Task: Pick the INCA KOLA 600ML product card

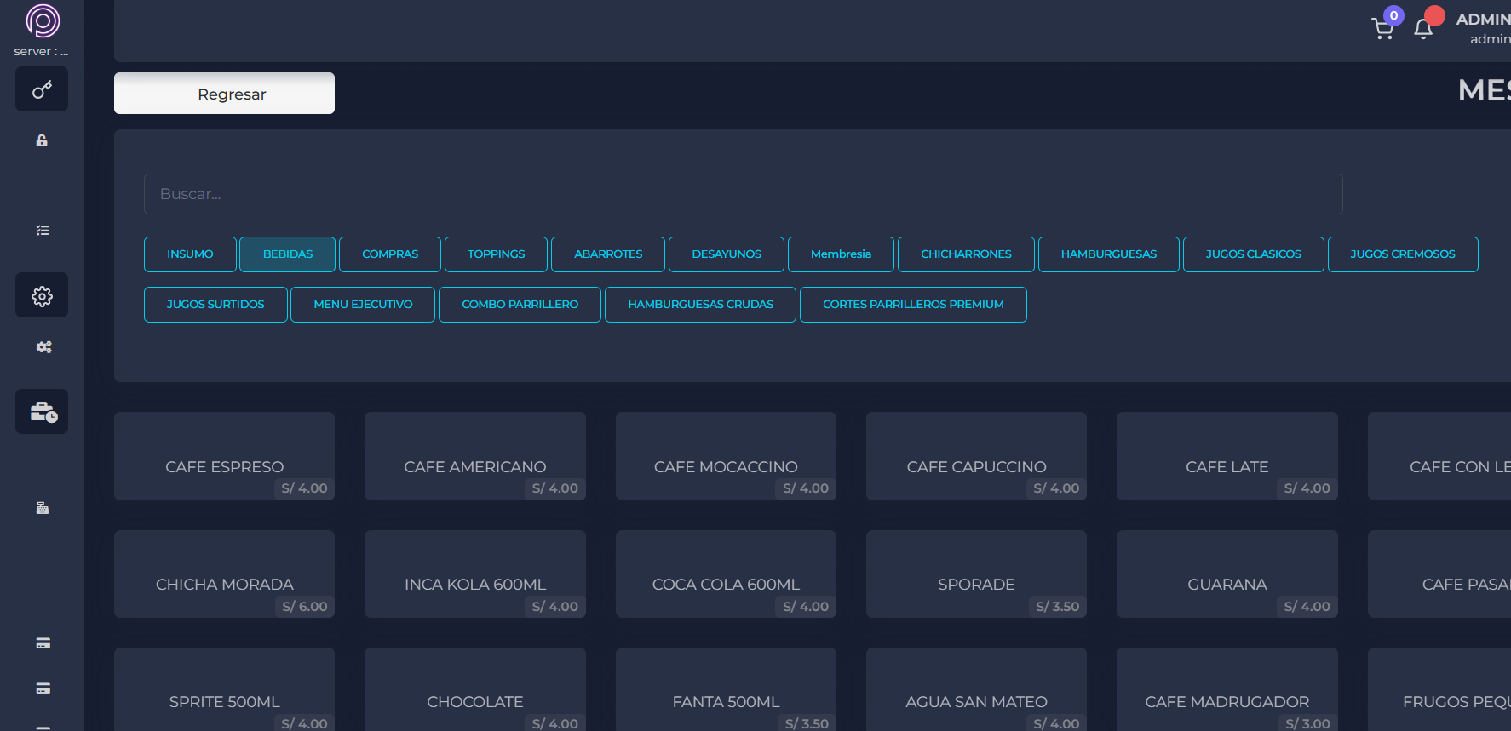Action: (x=475, y=574)
